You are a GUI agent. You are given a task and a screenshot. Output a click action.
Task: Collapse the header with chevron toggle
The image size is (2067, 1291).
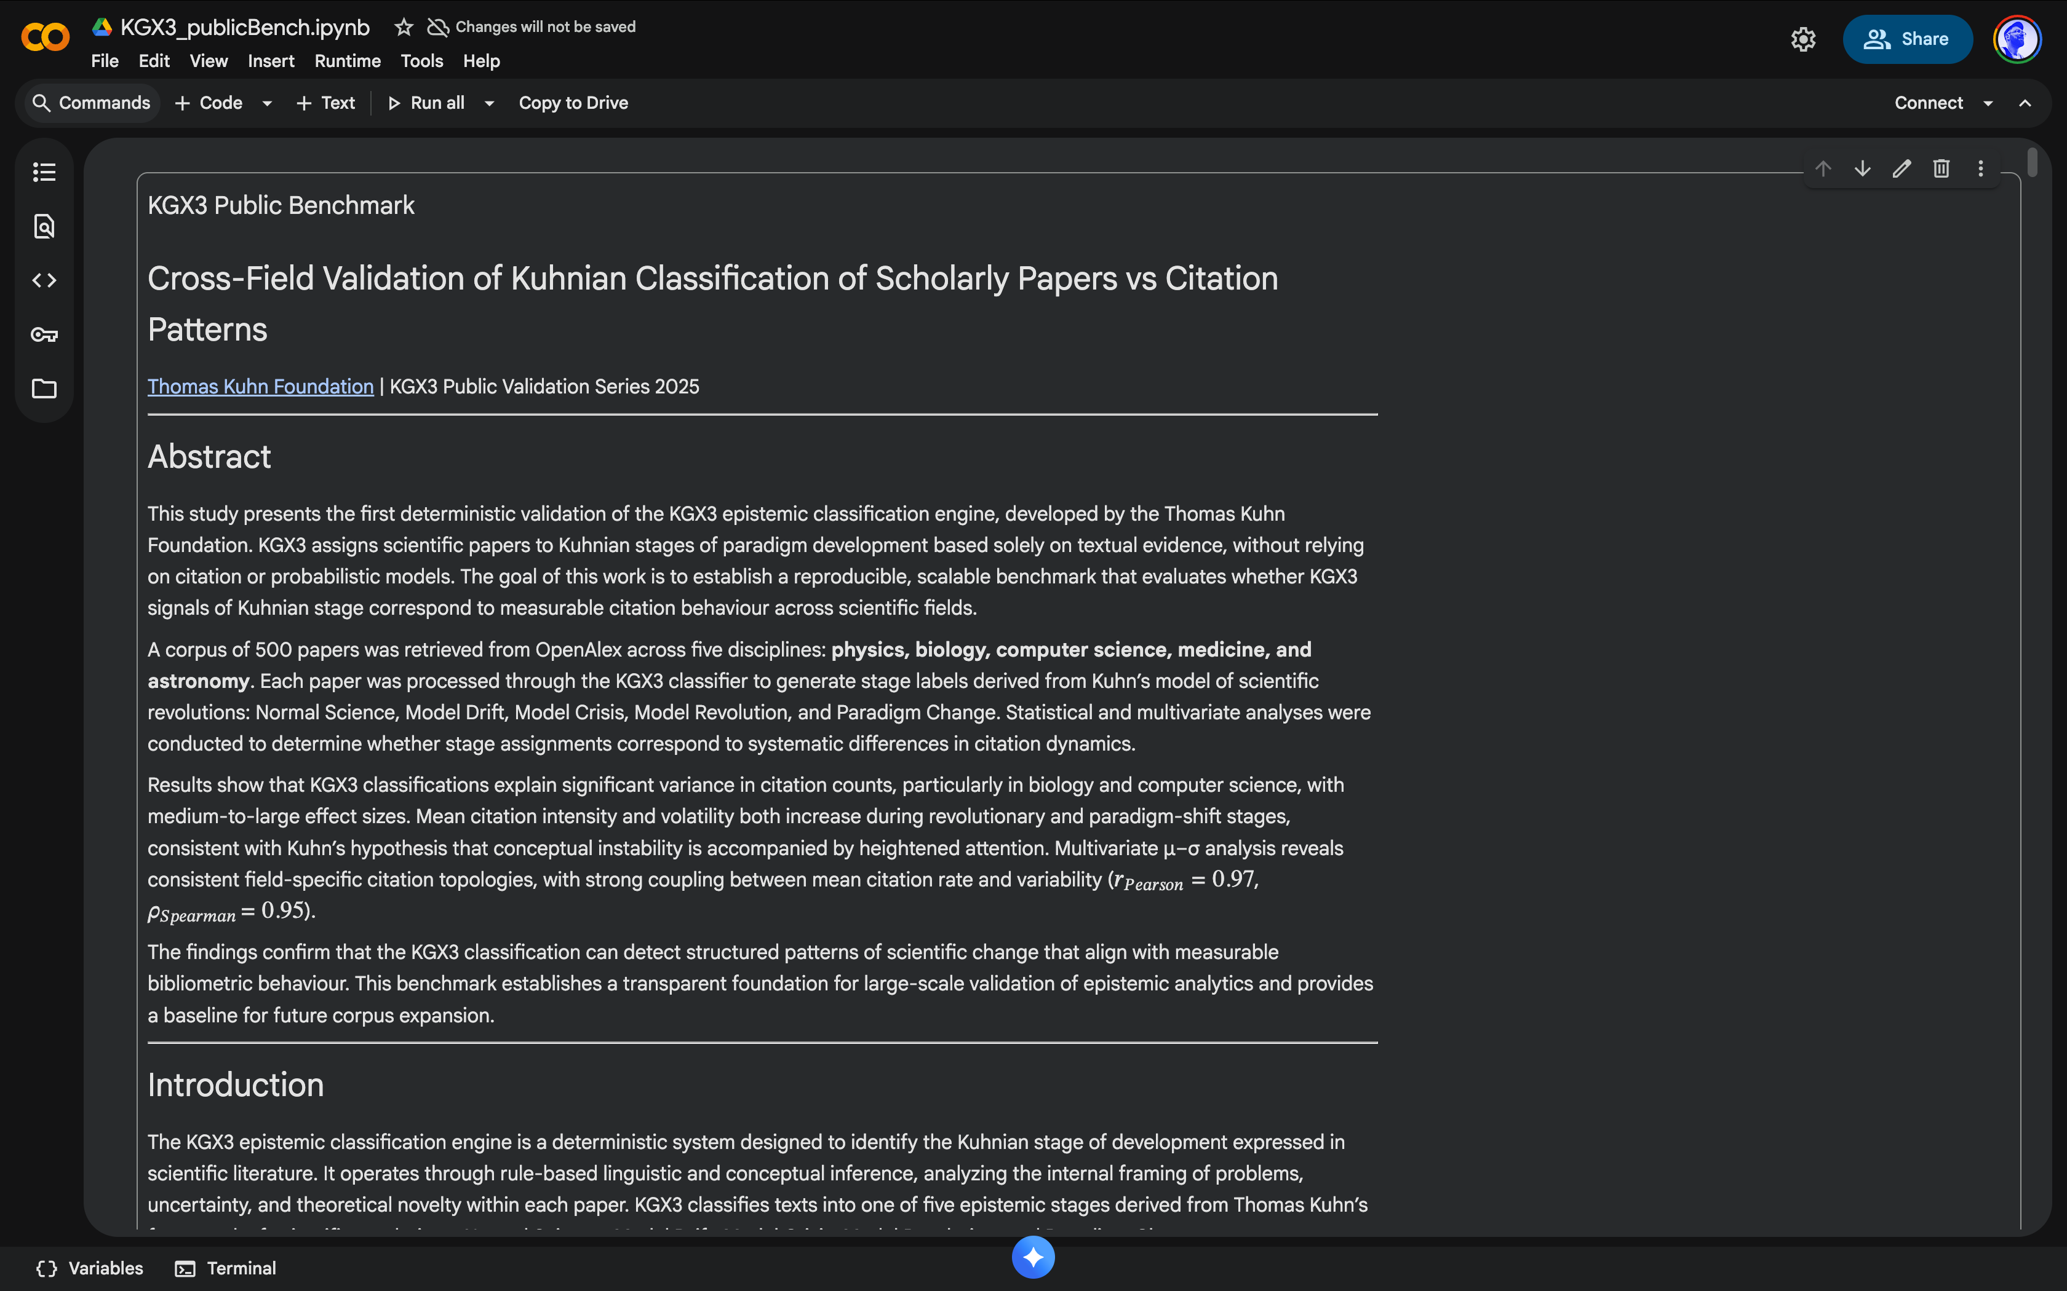pos(2025,103)
